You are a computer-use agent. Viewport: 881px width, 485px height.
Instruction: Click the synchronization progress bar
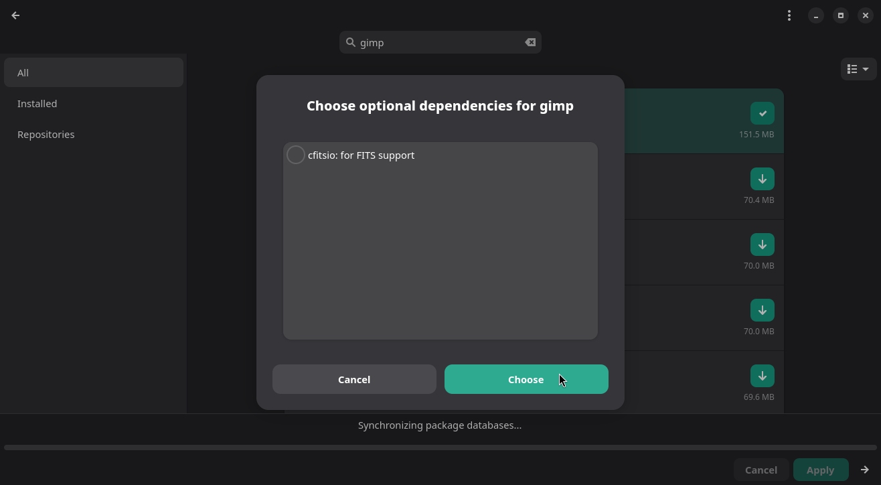click(440, 447)
